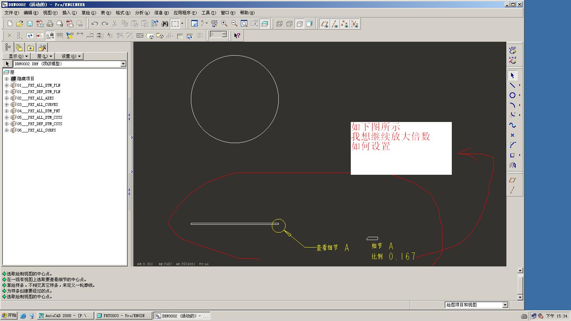Print the drawing using the printer icon
Viewport: 571px width, 321px height.
[x=50, y=24]
